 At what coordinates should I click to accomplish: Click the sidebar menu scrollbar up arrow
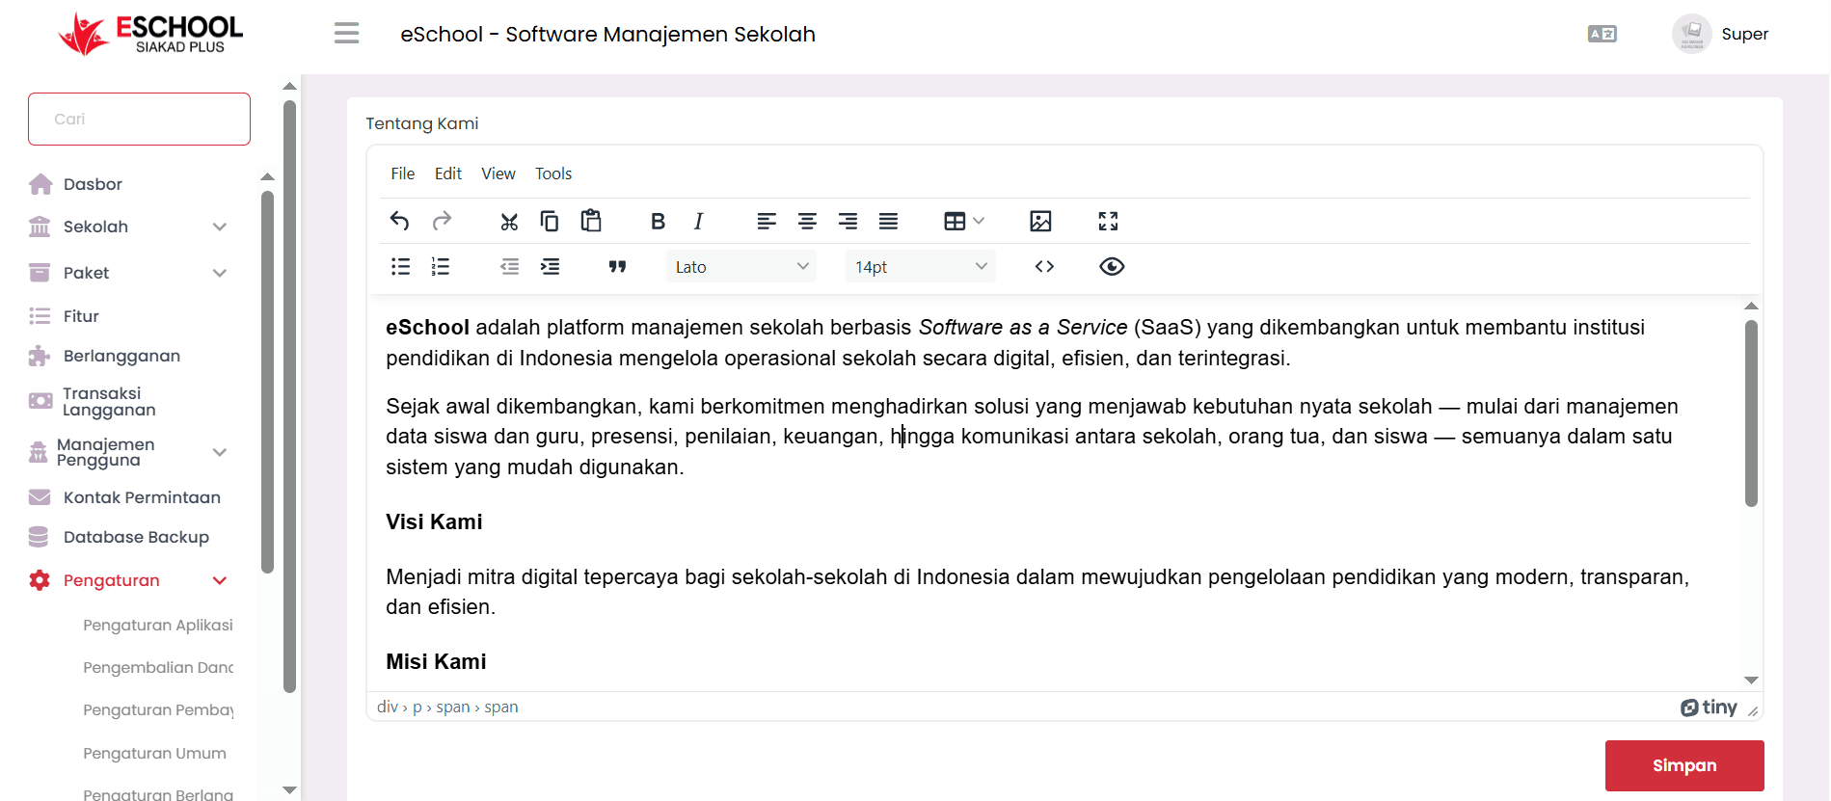[x=267, y=177]
